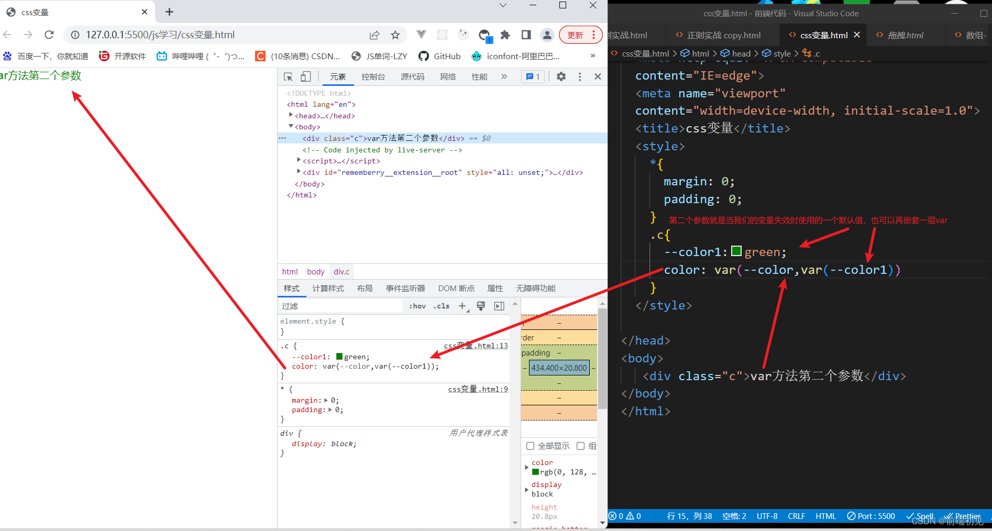Click the browser reload icon
Image resolution: width=992 pixels, height=531 pixels.
point(49,35)
